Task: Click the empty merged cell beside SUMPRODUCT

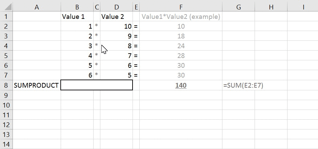Action: coord(97,86)
